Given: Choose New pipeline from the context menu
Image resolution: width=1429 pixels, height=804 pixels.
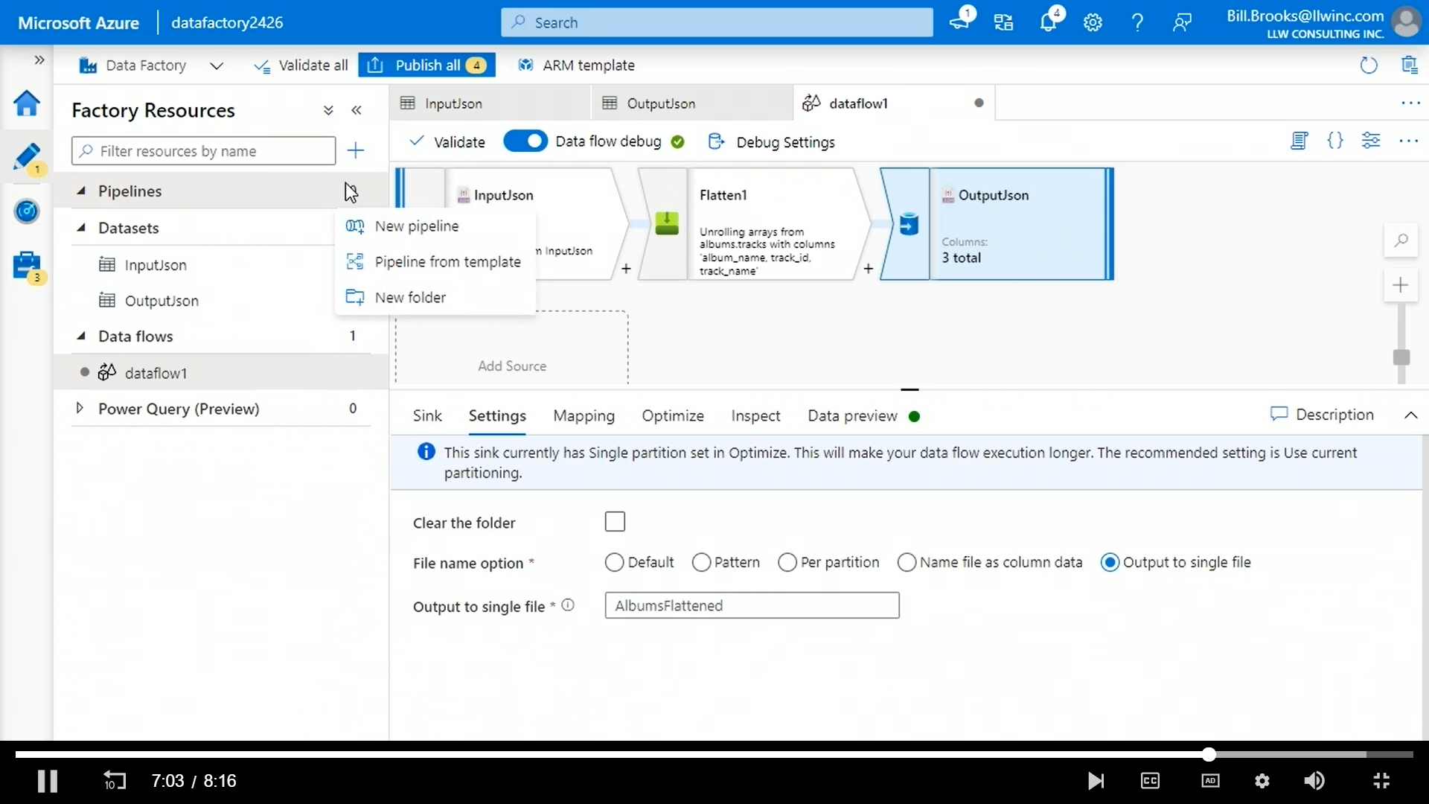Looking at the screenshot, I should pos(416,226).
